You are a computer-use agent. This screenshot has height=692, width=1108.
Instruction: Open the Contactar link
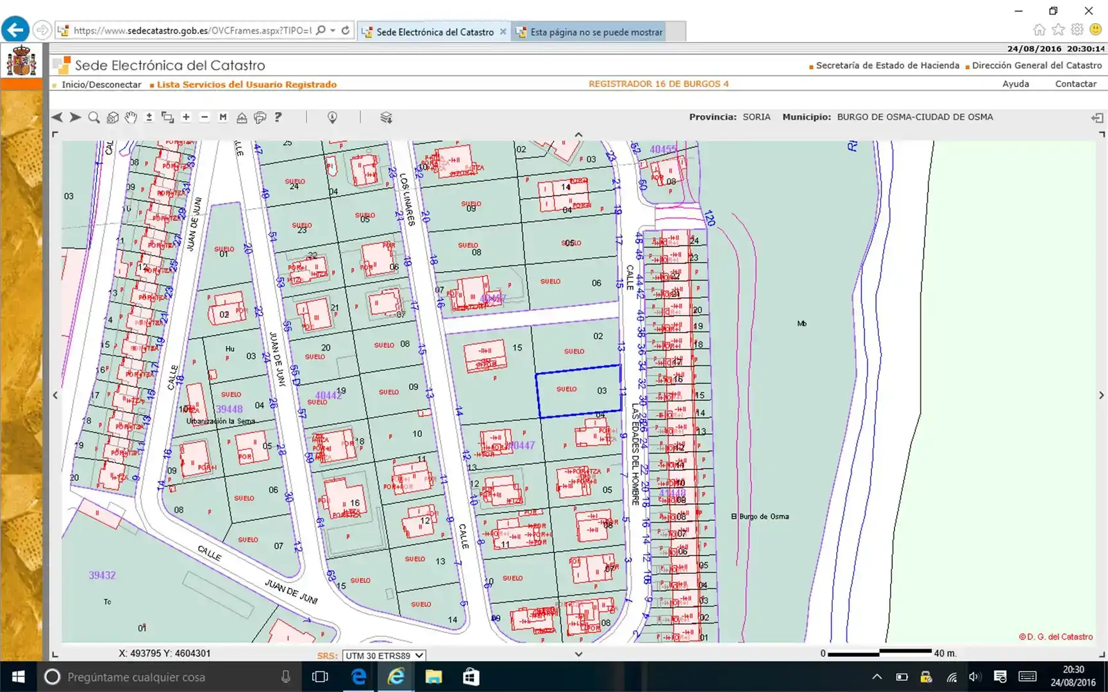pyautogui.click(x=1076, y=84)
